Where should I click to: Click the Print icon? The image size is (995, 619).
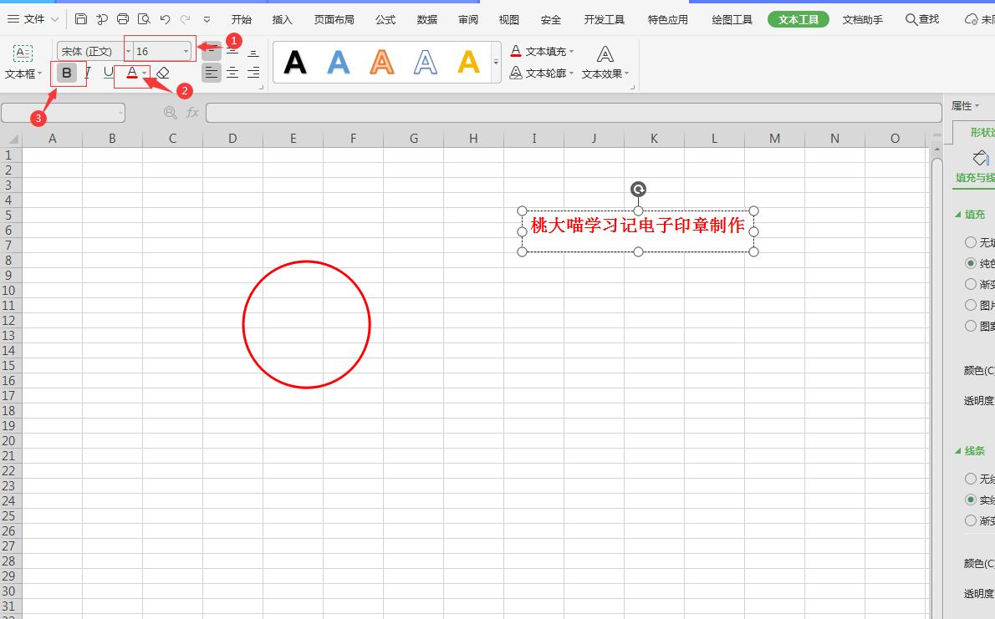click(x=123, y=19)
